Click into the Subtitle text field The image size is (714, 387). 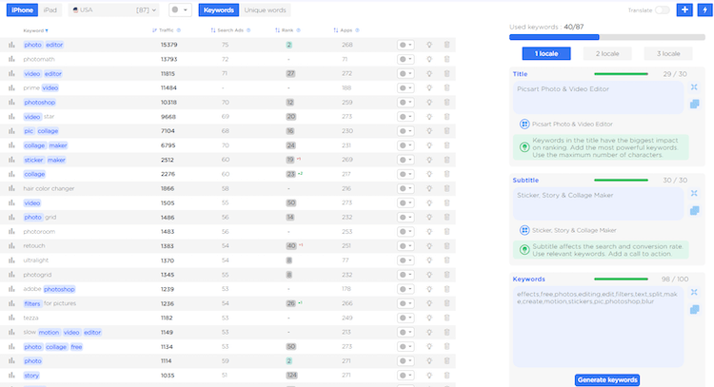598,203
